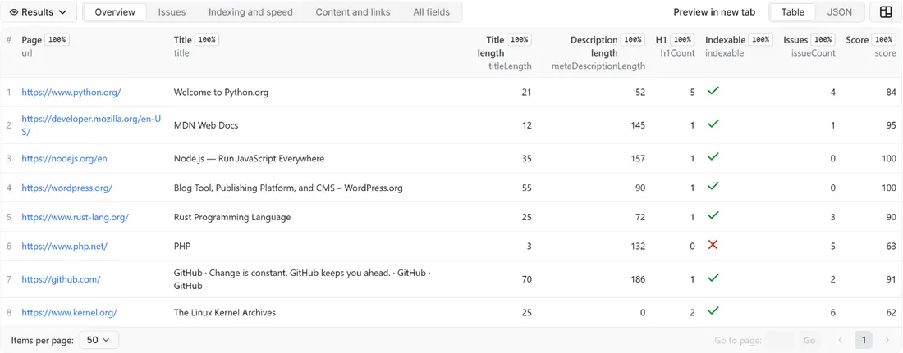Switch to the Issues tab
The height and width of the screenshot is (353, 903).
pos(171,12)
